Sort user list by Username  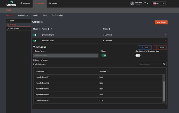46,71
